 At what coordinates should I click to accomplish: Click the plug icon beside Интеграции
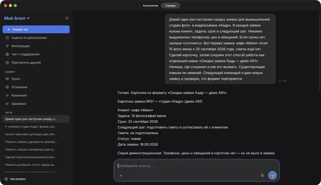[7, 46]
